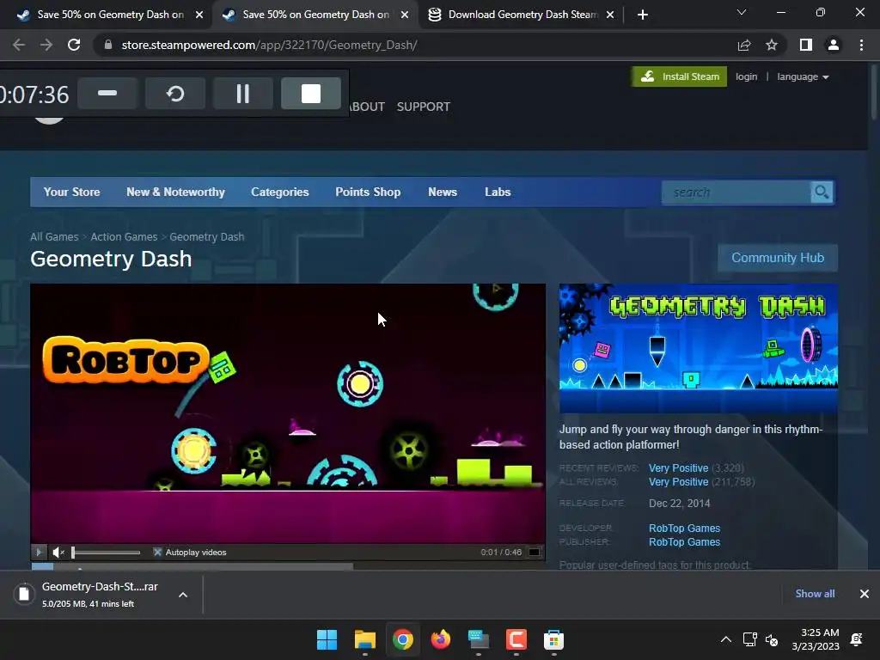Image resolution: width=880 pixels, height=660 pixels.
Task: Open the Camtasia recorder taskbar icon
Action: click(x=516, y=639)
